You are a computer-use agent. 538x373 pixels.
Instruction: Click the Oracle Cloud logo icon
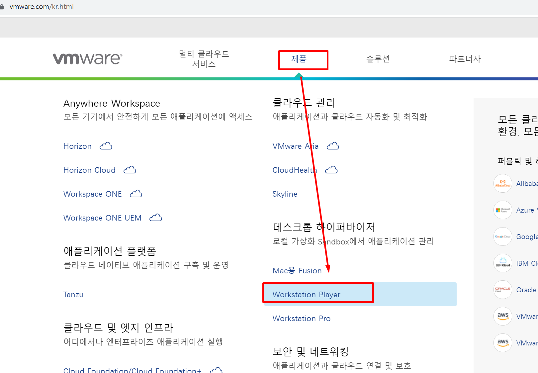tap(503, 290)
